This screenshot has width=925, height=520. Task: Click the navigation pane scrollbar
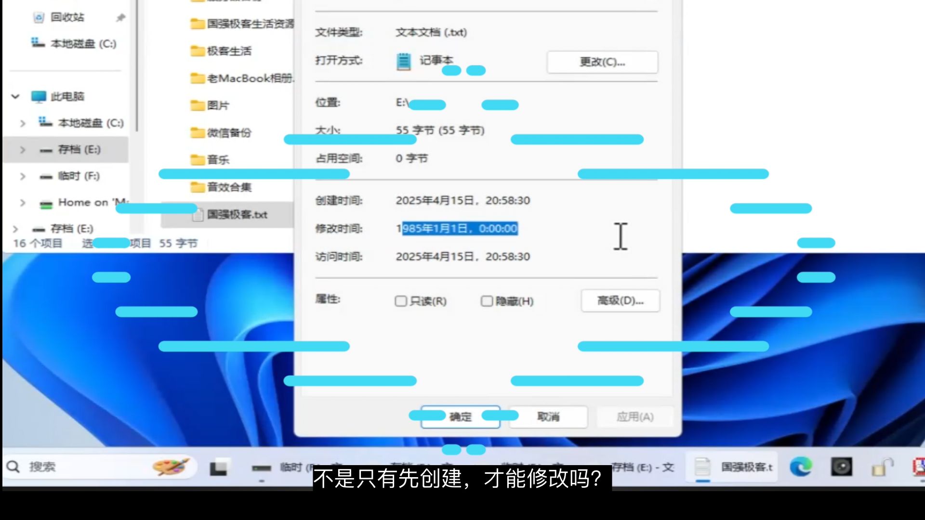point(137,65)
